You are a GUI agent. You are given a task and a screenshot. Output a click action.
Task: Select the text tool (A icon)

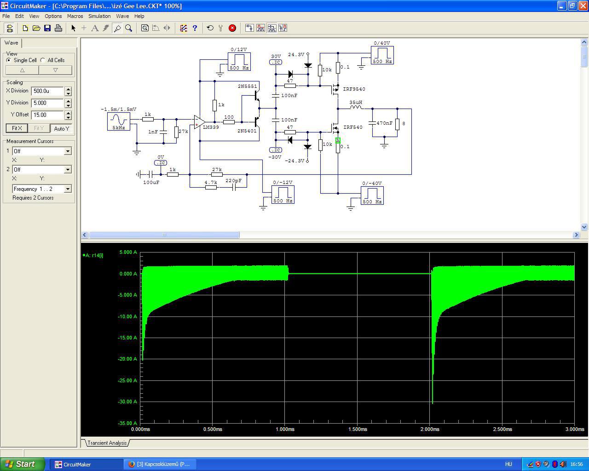(95, 28)
